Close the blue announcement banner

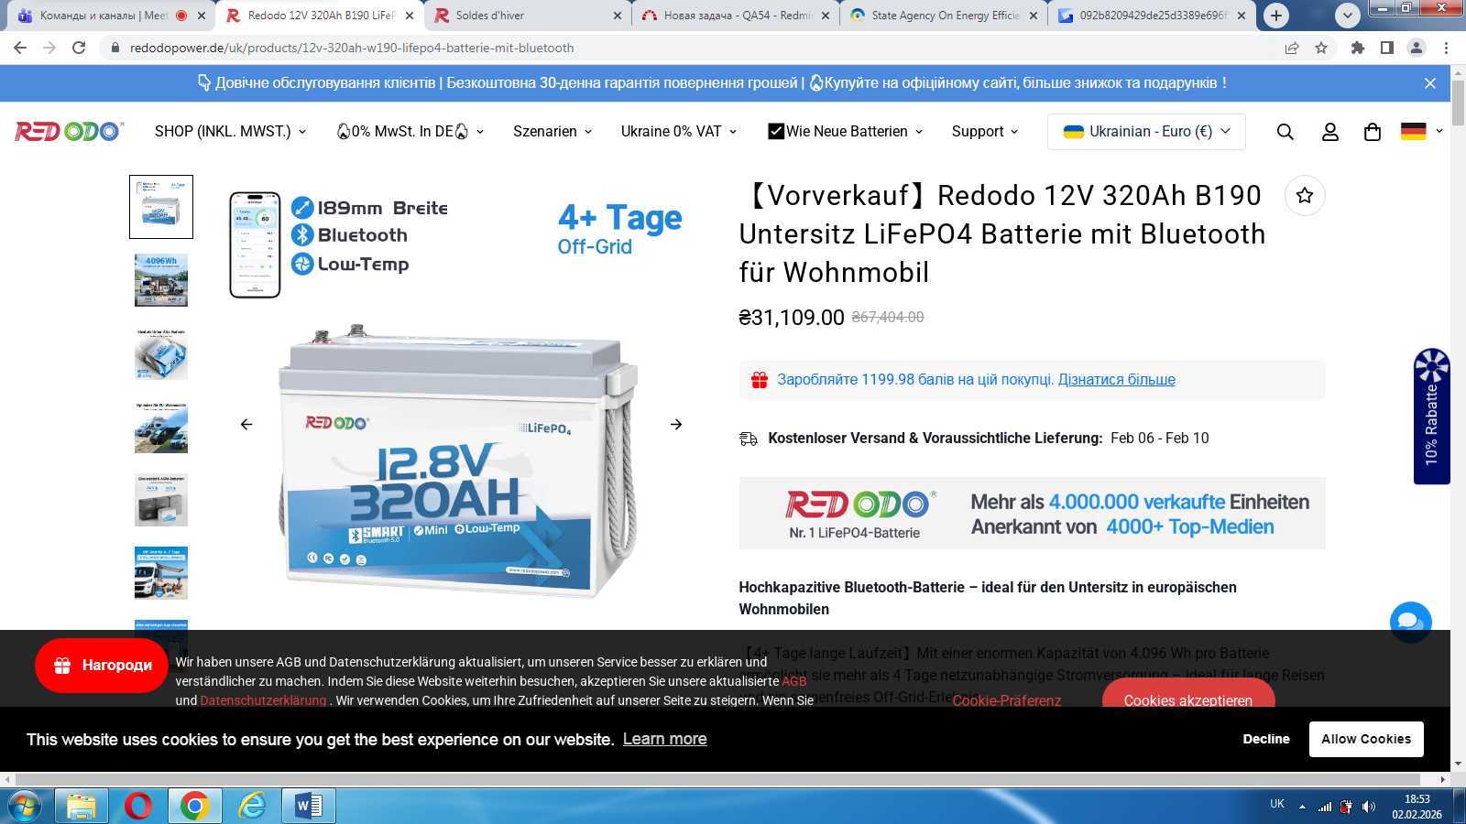[1430, 83]
